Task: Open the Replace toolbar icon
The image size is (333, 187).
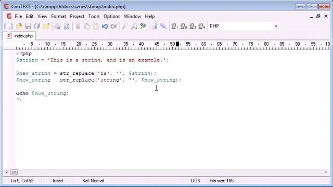Action: click(143, 26)
